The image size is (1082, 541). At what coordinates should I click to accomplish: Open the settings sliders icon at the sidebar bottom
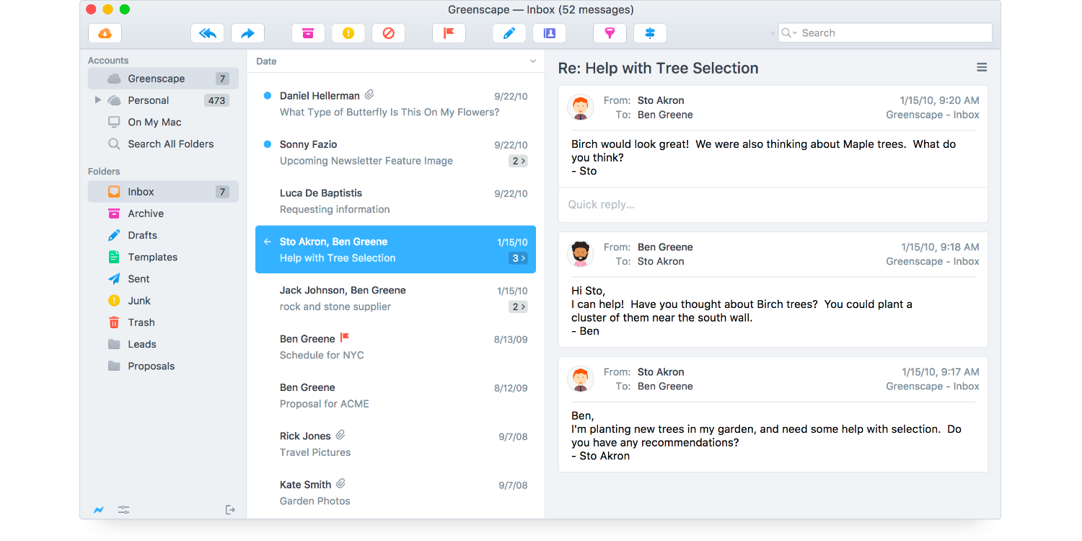(x=124, y=510)
